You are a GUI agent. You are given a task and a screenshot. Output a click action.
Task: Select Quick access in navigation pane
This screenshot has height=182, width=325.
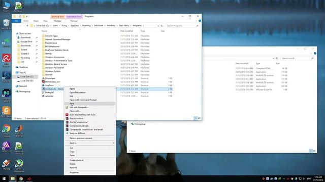[x=25, y=33]
